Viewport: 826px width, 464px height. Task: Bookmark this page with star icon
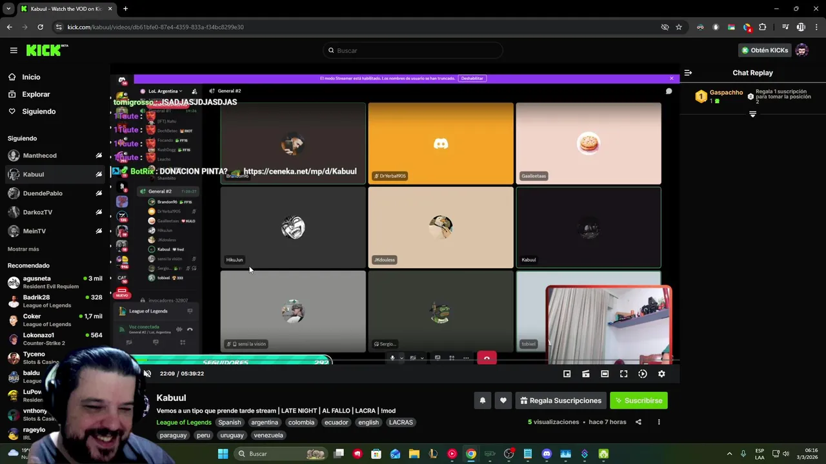[679, 27]
